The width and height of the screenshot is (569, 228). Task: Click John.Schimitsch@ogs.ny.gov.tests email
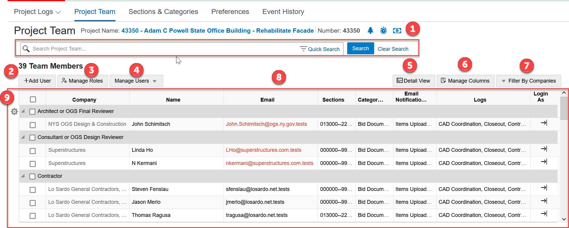tap(266, 124)
